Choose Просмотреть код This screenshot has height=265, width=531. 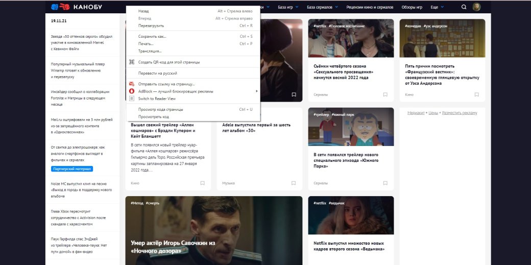click(193, 117)
